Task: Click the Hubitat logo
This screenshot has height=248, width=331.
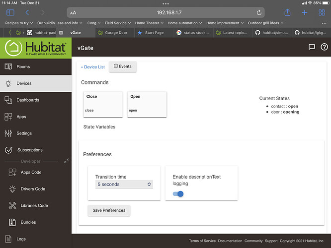Action: click(x=36, y=48)
